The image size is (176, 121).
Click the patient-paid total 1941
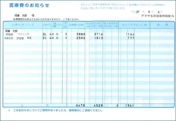click(130, 105)
